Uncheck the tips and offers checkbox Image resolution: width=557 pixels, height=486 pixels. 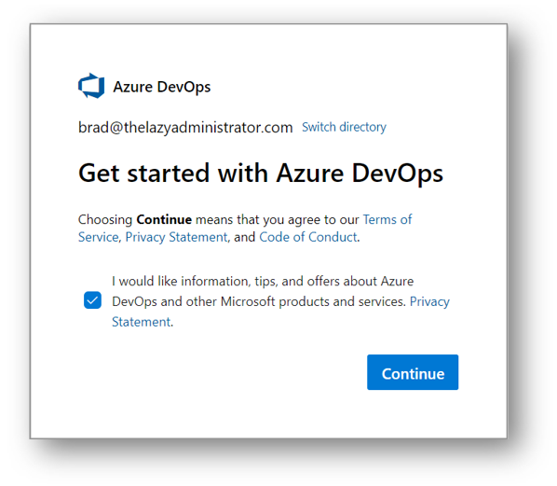pyautogui.click(x=93, y=300)
